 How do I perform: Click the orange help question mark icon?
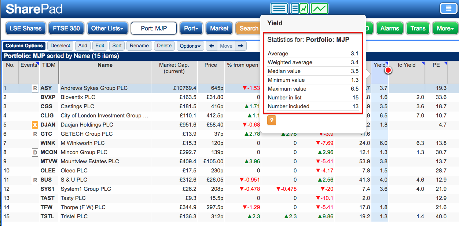[272, 120]
